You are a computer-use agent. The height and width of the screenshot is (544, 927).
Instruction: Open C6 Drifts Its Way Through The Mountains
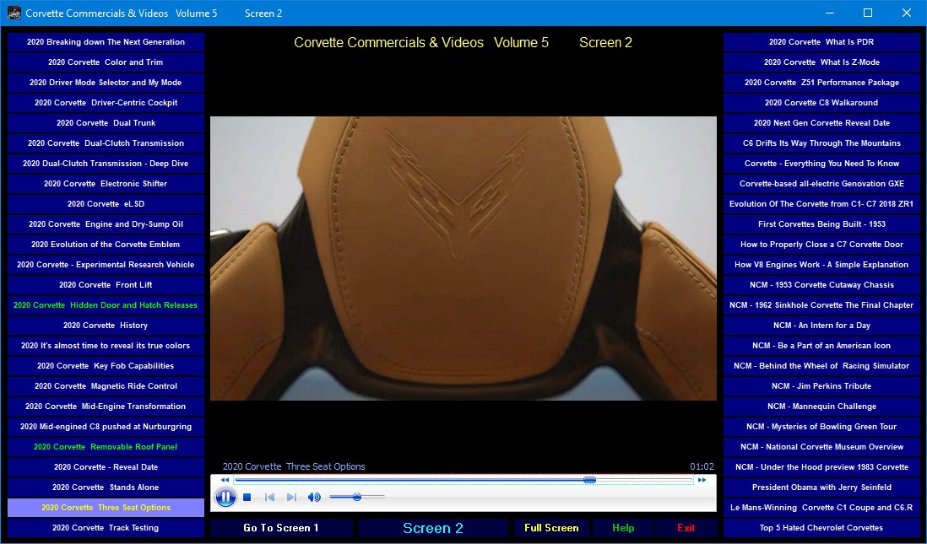coord(821,143)
